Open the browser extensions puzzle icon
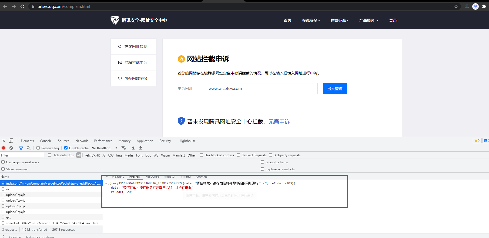The image size is (489, 238). [x=484, y=6]
